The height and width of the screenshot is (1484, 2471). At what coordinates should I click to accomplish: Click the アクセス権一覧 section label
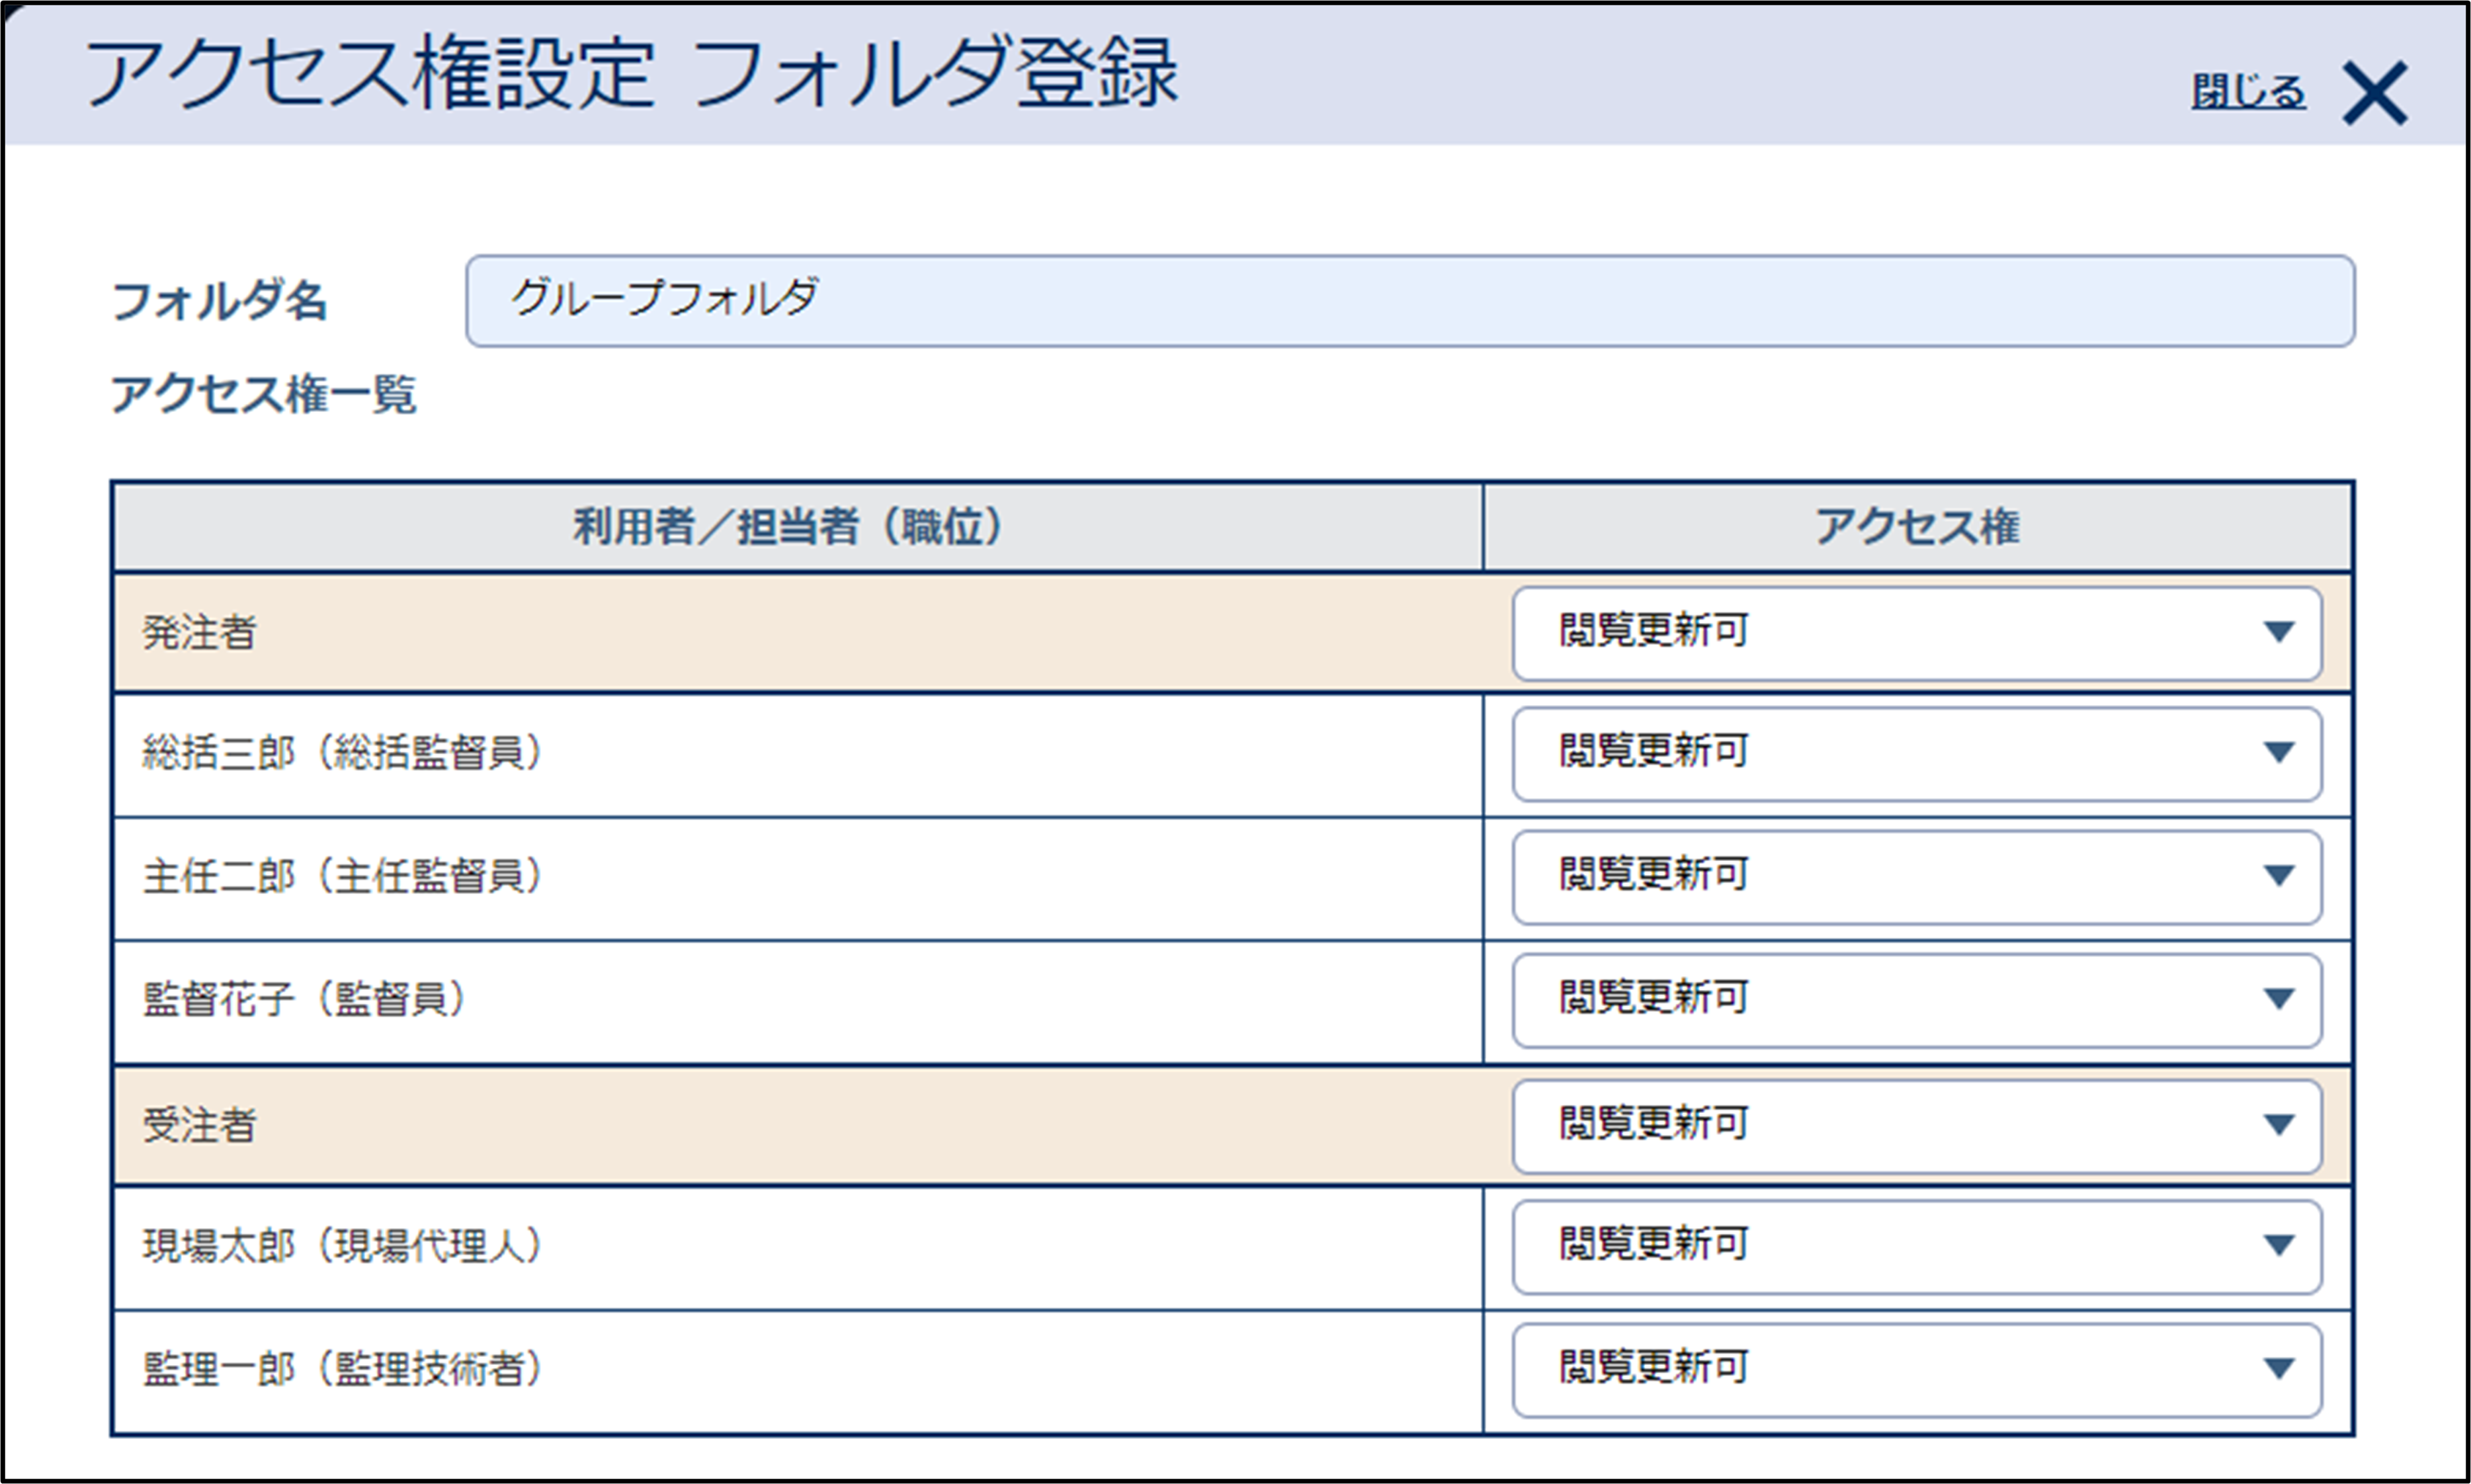pyautogui.click(x=263, y=394)
